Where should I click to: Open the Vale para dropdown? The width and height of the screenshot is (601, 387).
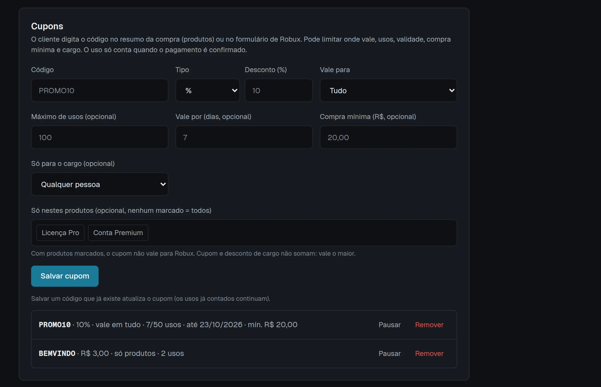click(388, 90)
